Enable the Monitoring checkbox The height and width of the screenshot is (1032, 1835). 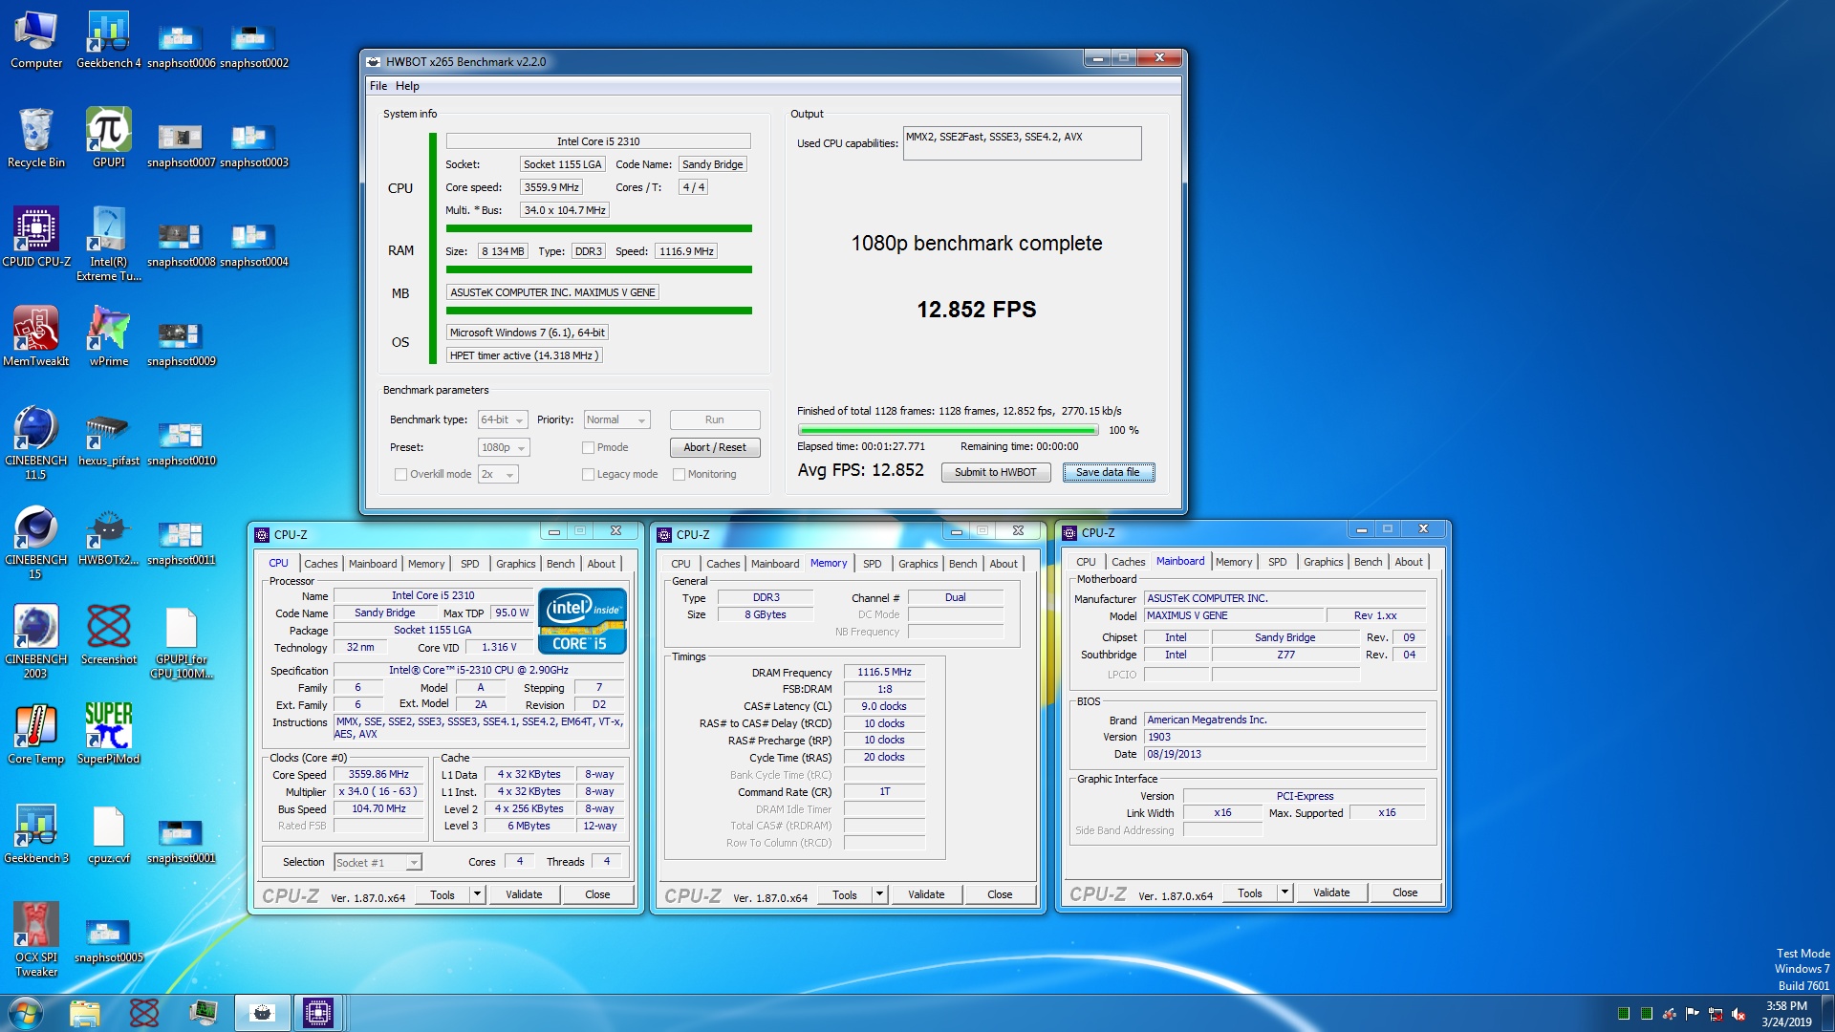679,474
